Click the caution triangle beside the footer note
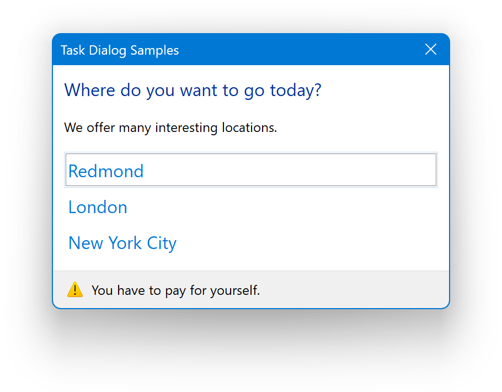This screenshot has width=502, height=392. (75, 290)
